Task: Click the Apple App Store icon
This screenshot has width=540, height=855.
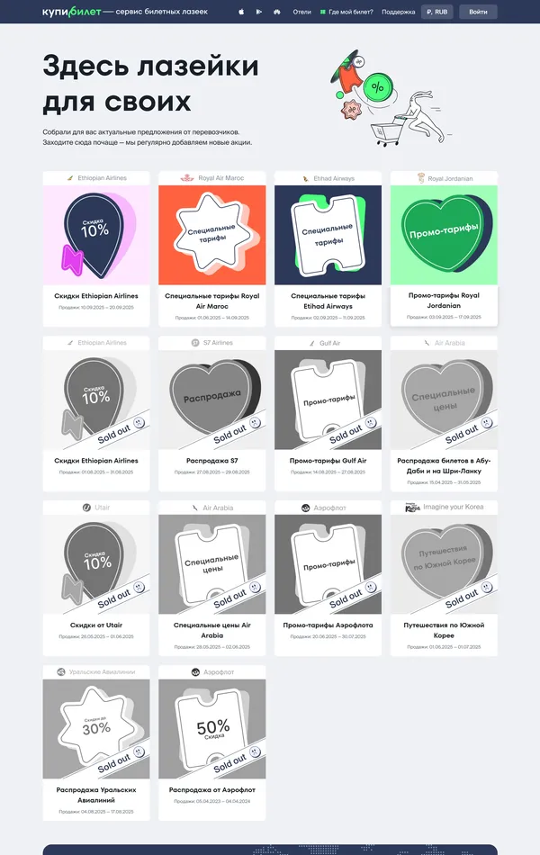Action: pyautogui.click(x=241, y=12)
